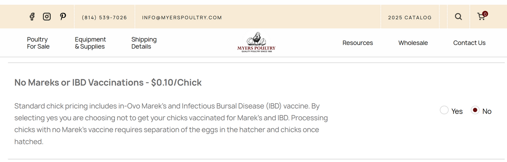The height and width of the screenshot is (162, 507).
Task: Call the (814) 539-7026 phone link
Action: pyautogui.click(x=104, y=17)
